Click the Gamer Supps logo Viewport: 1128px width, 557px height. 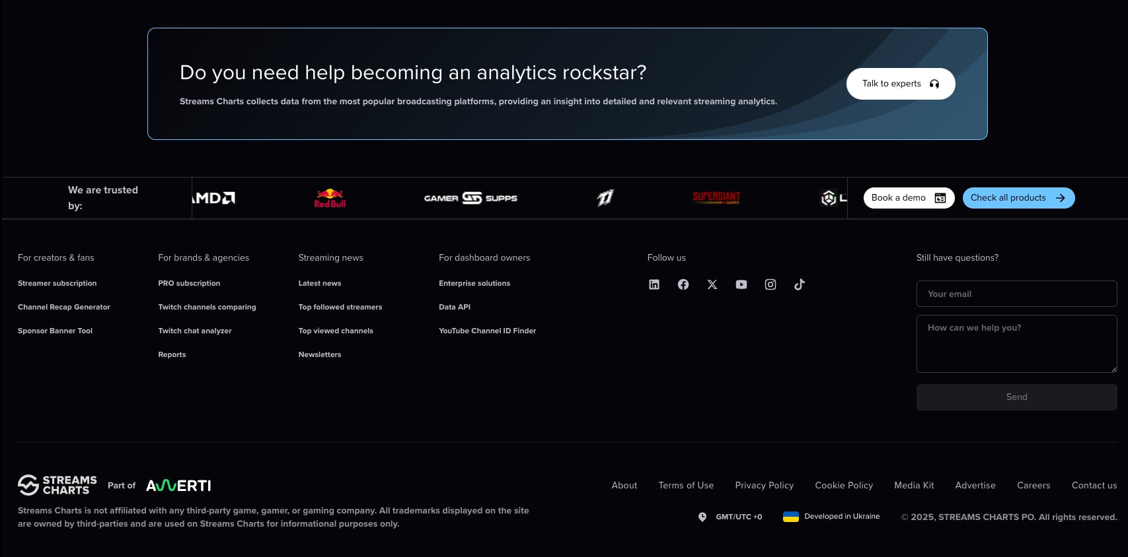click(470, 198)
